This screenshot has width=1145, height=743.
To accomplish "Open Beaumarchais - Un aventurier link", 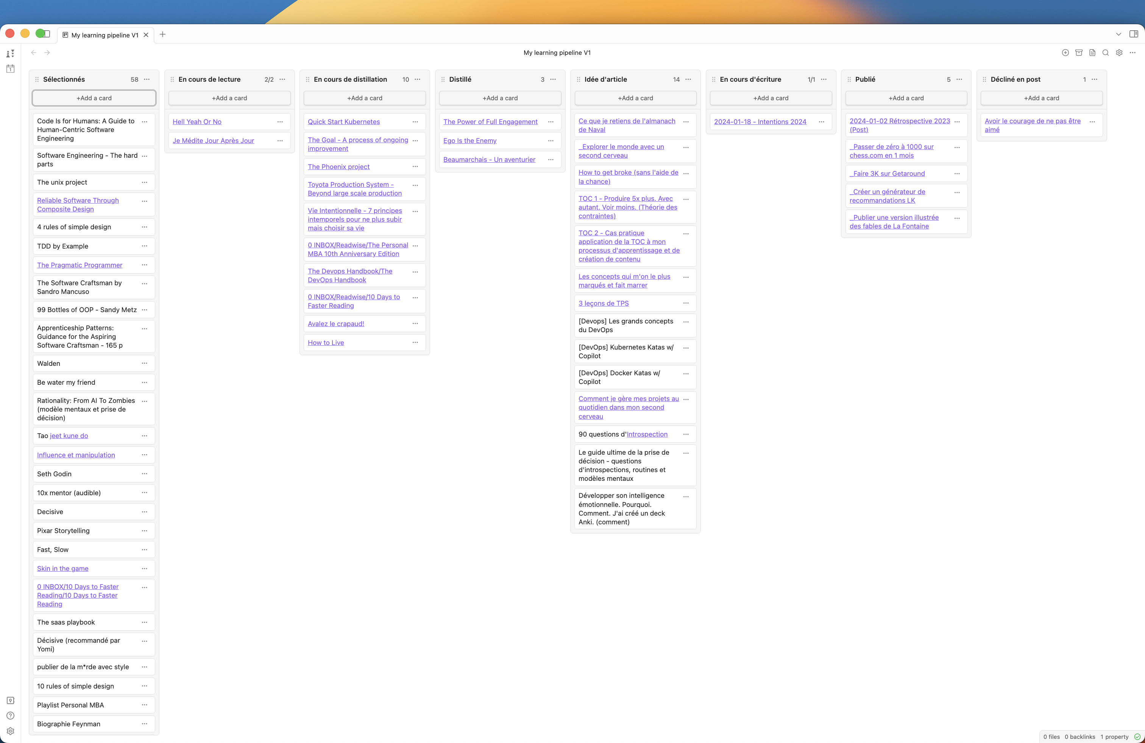I will (489, 160).
